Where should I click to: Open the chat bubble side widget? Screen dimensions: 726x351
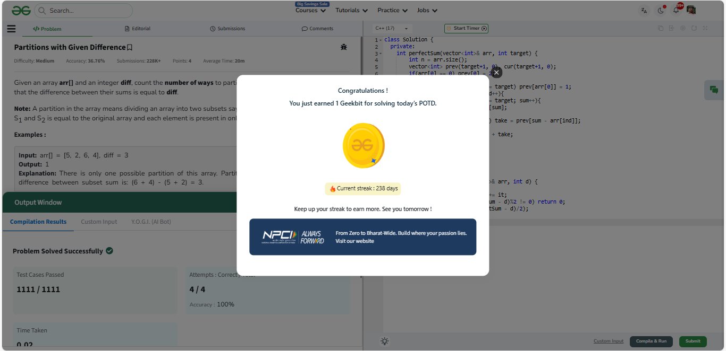coord(714,90)
